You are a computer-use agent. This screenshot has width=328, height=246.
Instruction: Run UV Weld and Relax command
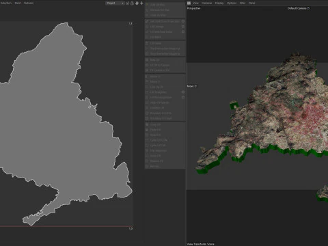163,31
